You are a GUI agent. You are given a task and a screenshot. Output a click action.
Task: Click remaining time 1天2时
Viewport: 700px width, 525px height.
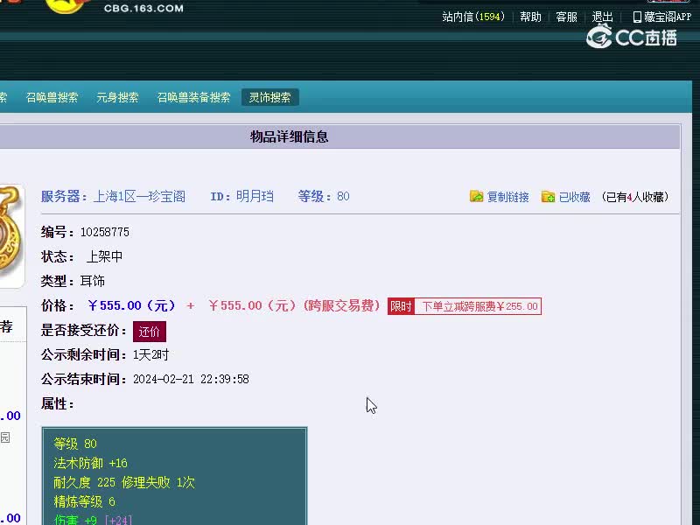150,355
